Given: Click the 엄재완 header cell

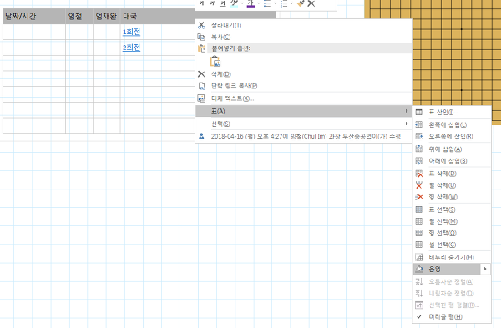Looking at the screenshot, I should pos(107,16).
